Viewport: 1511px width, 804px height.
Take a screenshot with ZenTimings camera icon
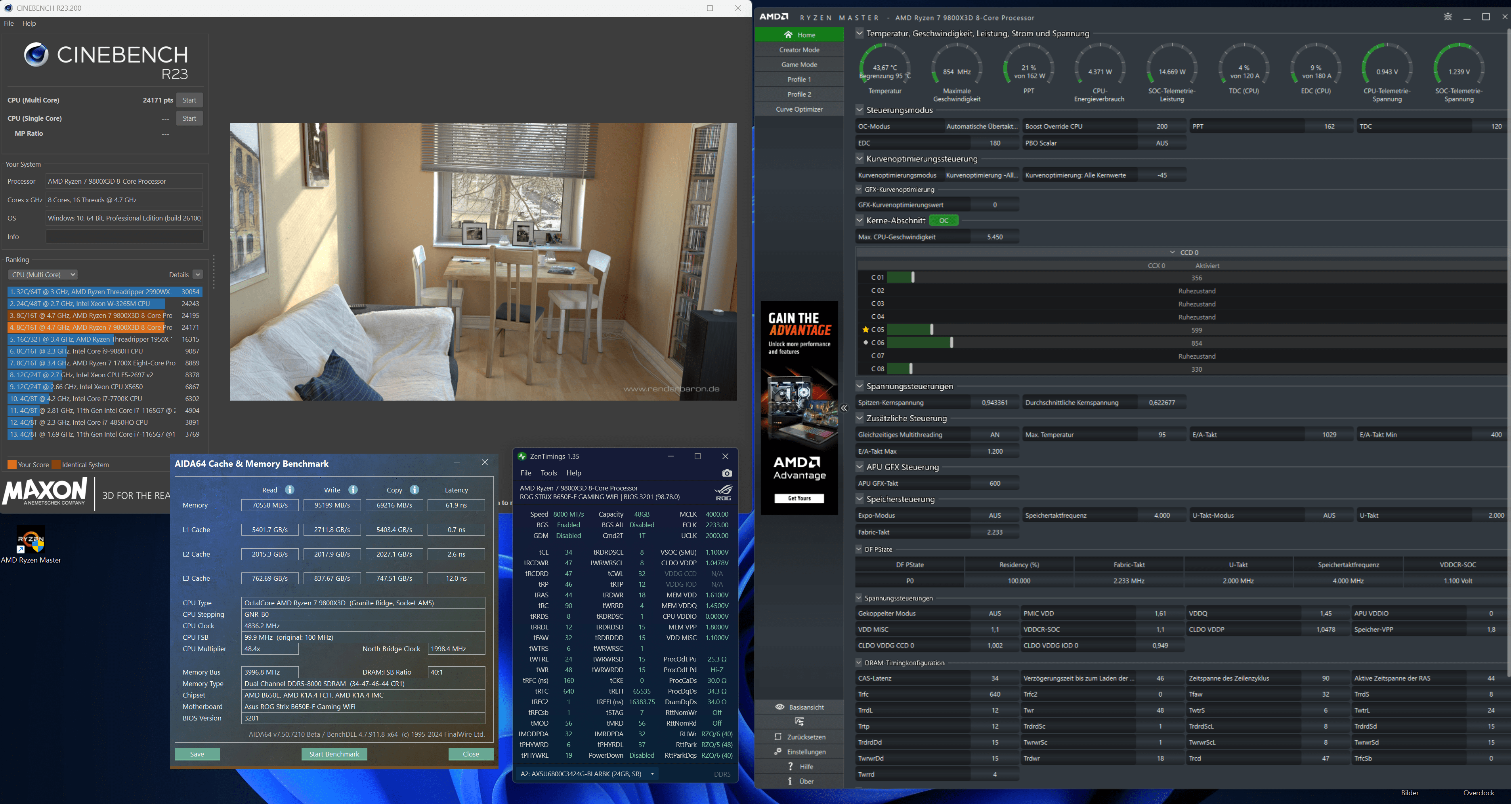point(727,473)
